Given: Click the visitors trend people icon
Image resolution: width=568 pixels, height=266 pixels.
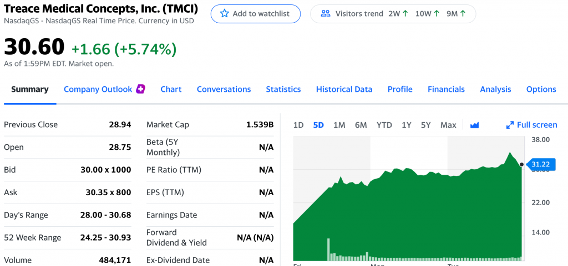Looking at the screenshot, I should 326,14.
